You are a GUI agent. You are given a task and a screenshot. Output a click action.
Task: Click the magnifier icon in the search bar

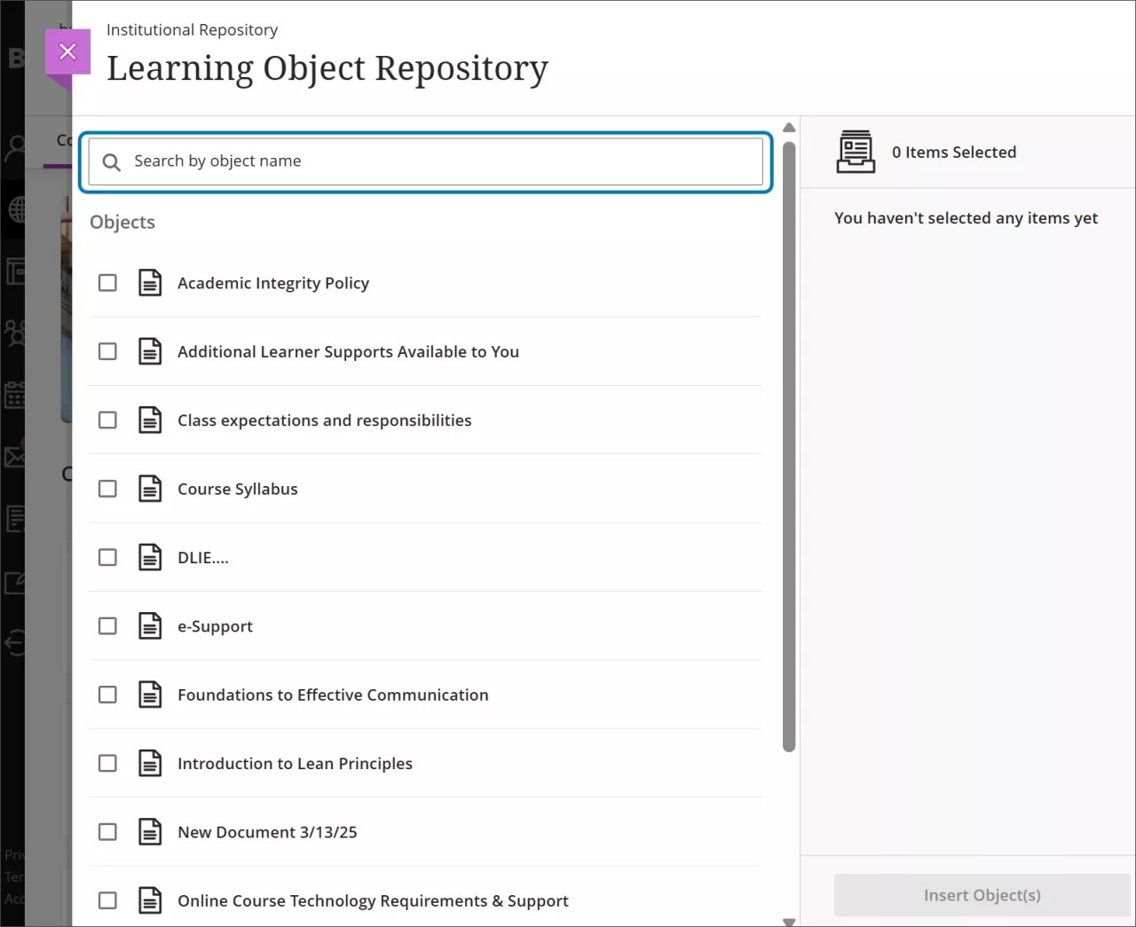(x=111, y=161)
